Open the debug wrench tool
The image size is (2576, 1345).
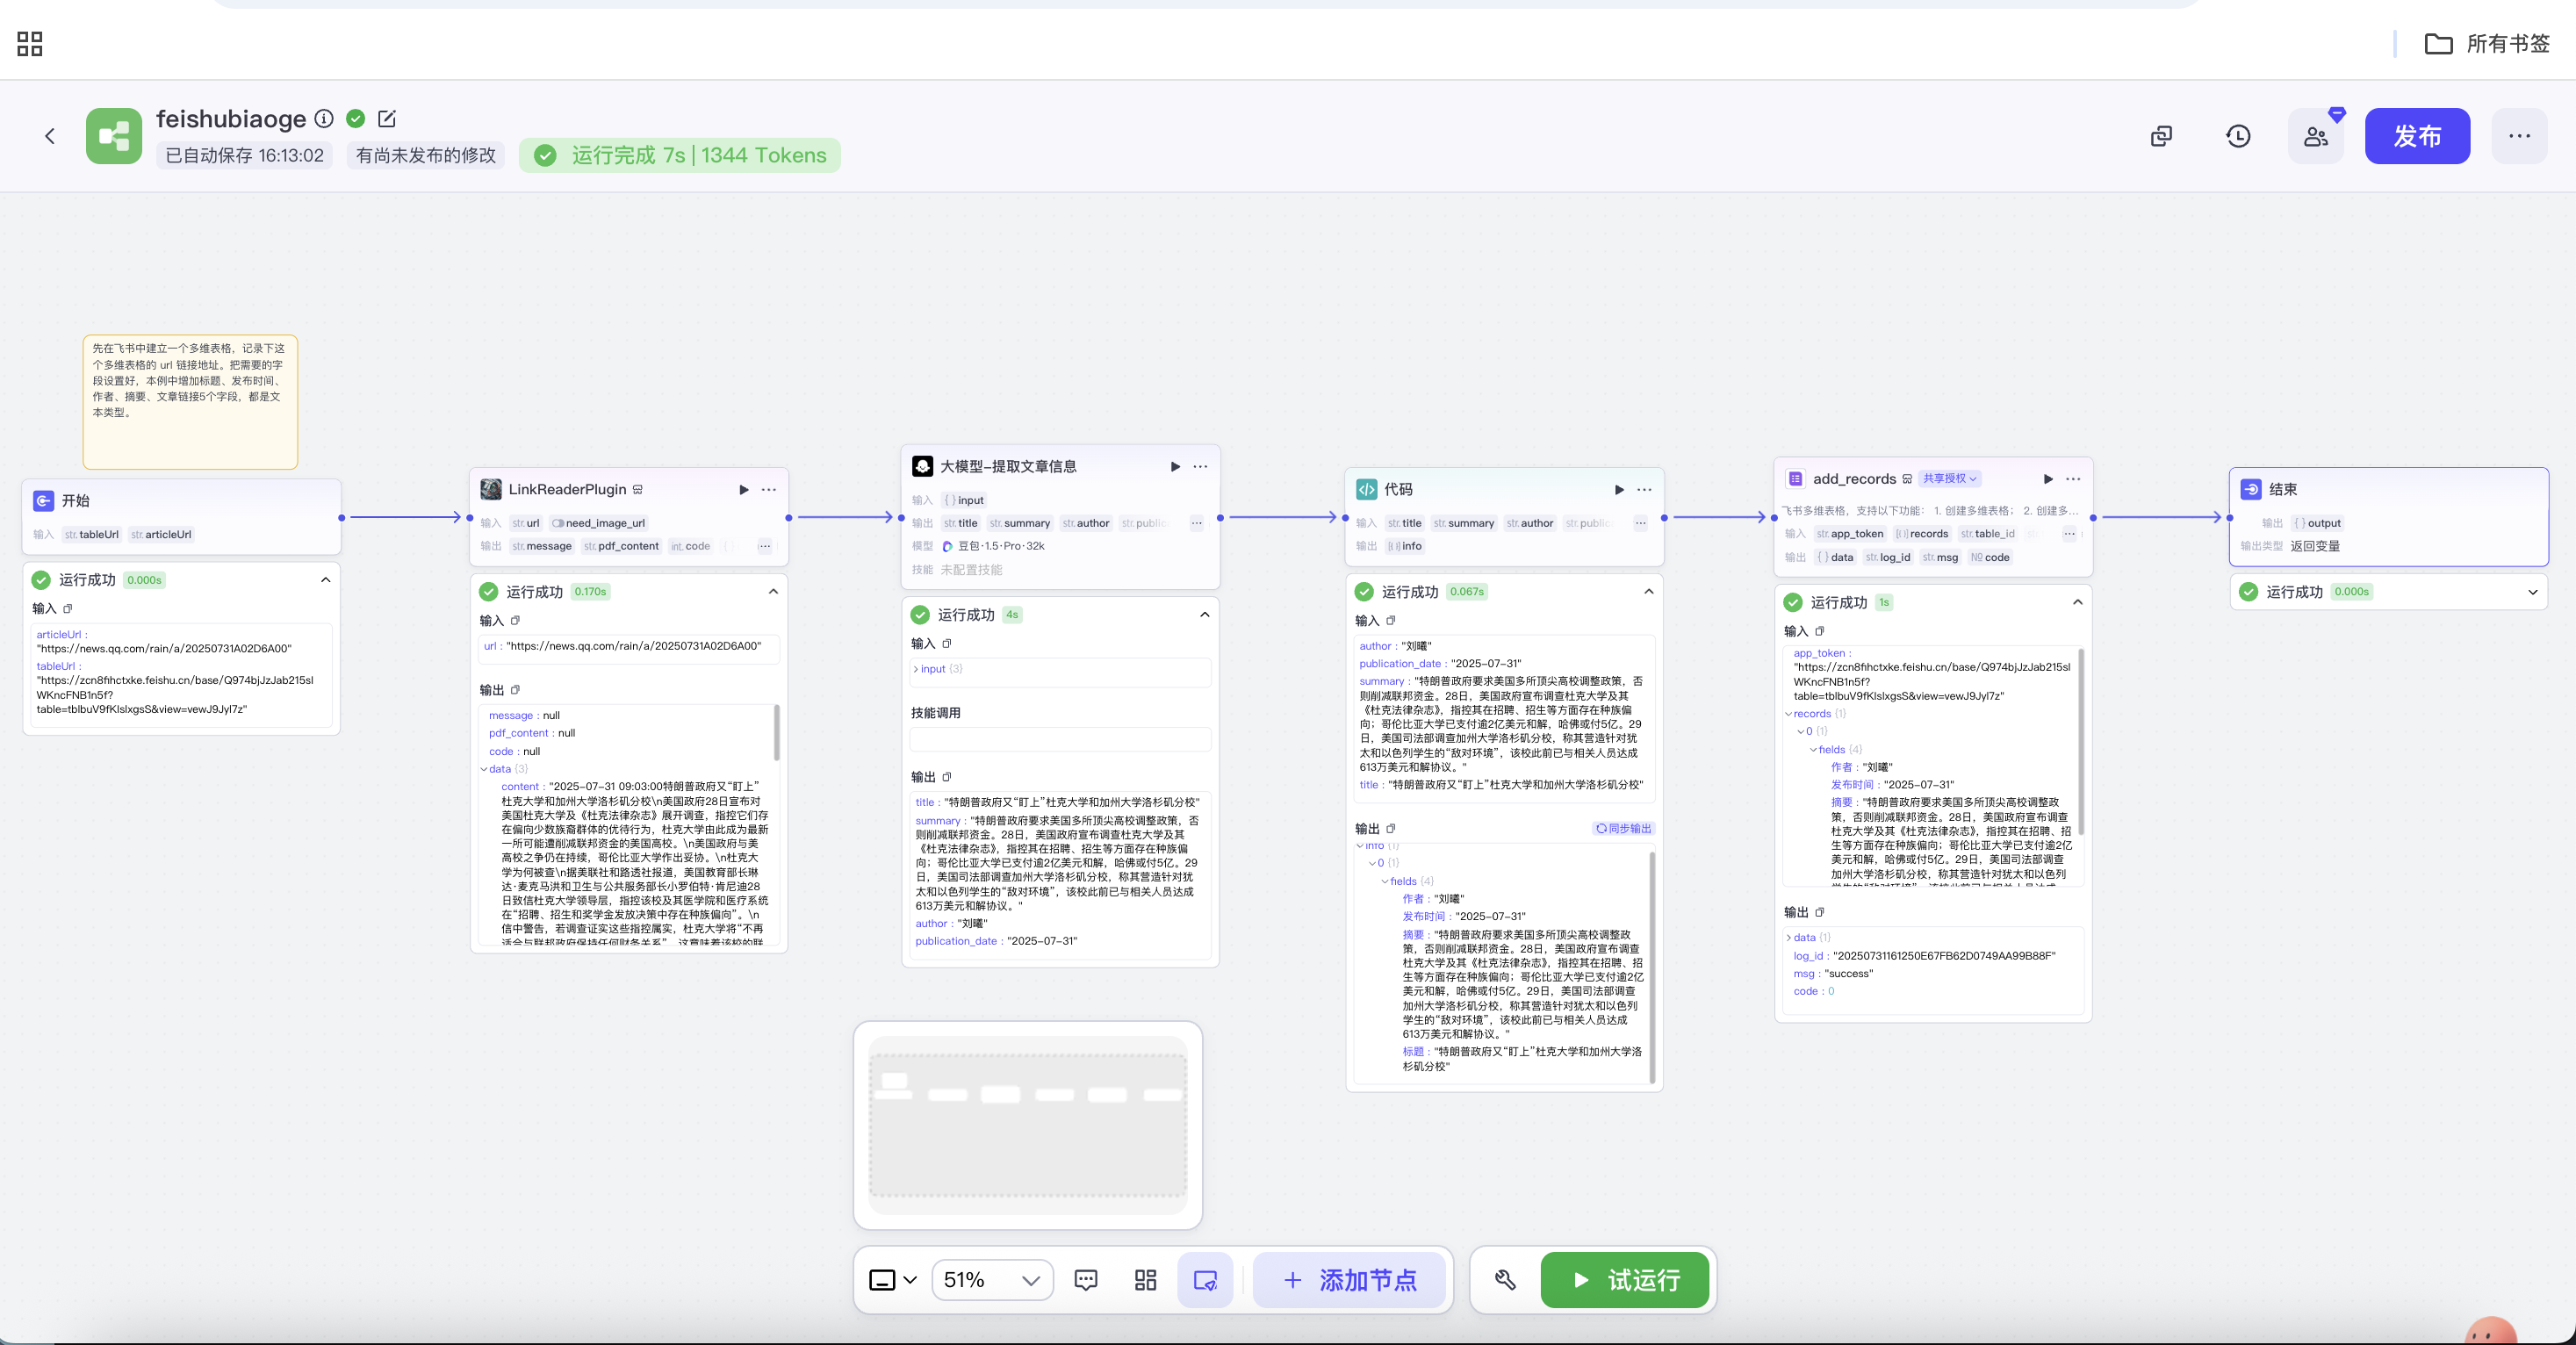[1505, 1280]
